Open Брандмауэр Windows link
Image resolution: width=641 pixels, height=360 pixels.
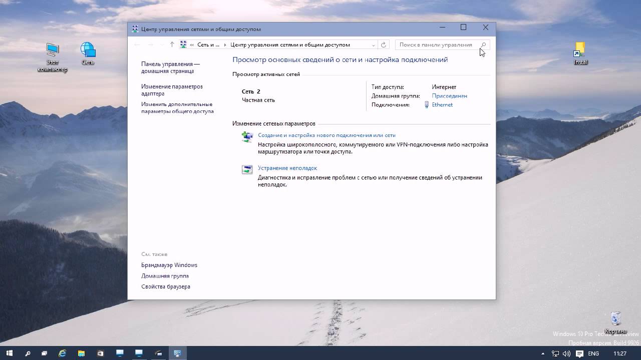(169, 265)
